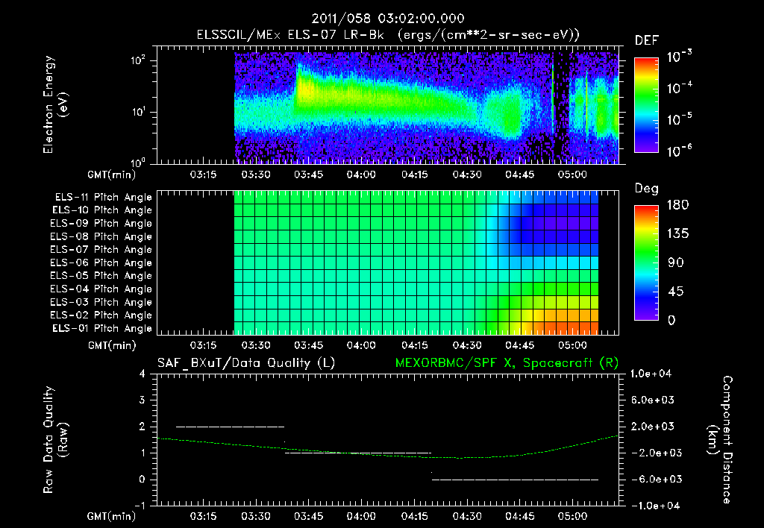Click the 1.0e+04 right axis value
Viewport: 764px width, 528px height.
click(x=651, y=374)
